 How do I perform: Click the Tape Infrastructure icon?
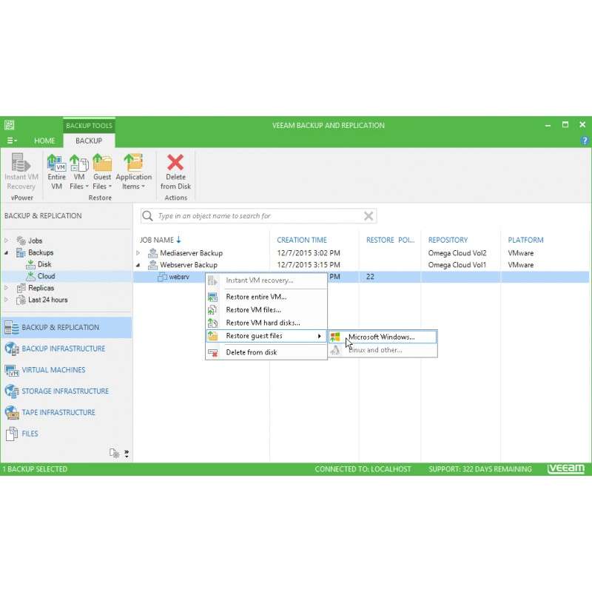(x=12, y=412)
